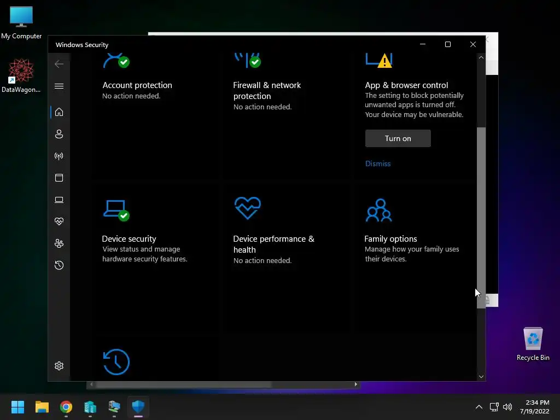Open the Firewall & network protection heading

pos(267,91)
